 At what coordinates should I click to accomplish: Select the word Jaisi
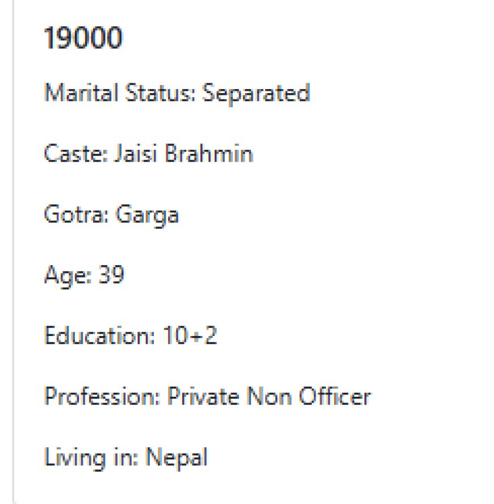[x=136, y=153]
